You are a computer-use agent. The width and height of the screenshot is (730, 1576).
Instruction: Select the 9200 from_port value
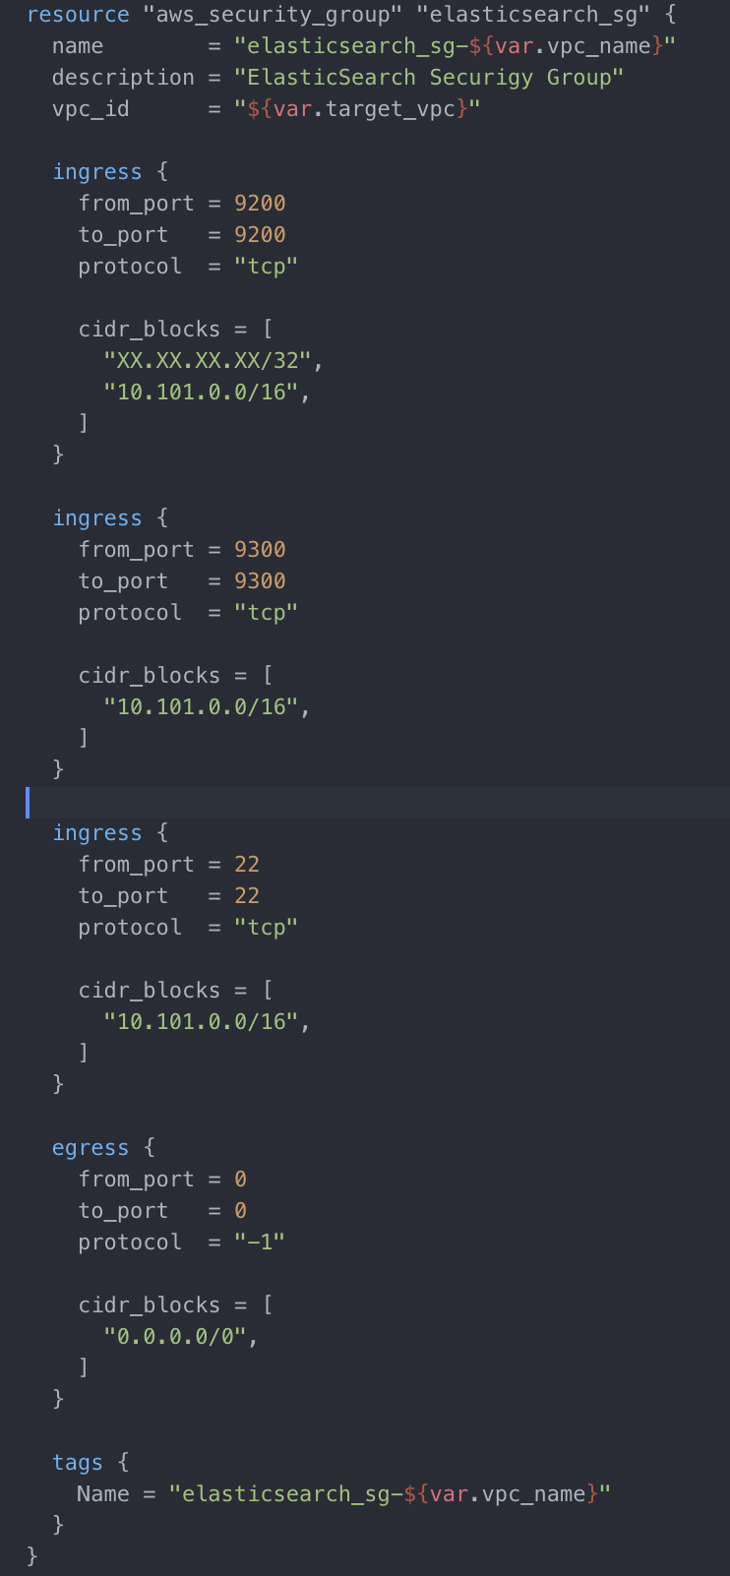point(260,204)
